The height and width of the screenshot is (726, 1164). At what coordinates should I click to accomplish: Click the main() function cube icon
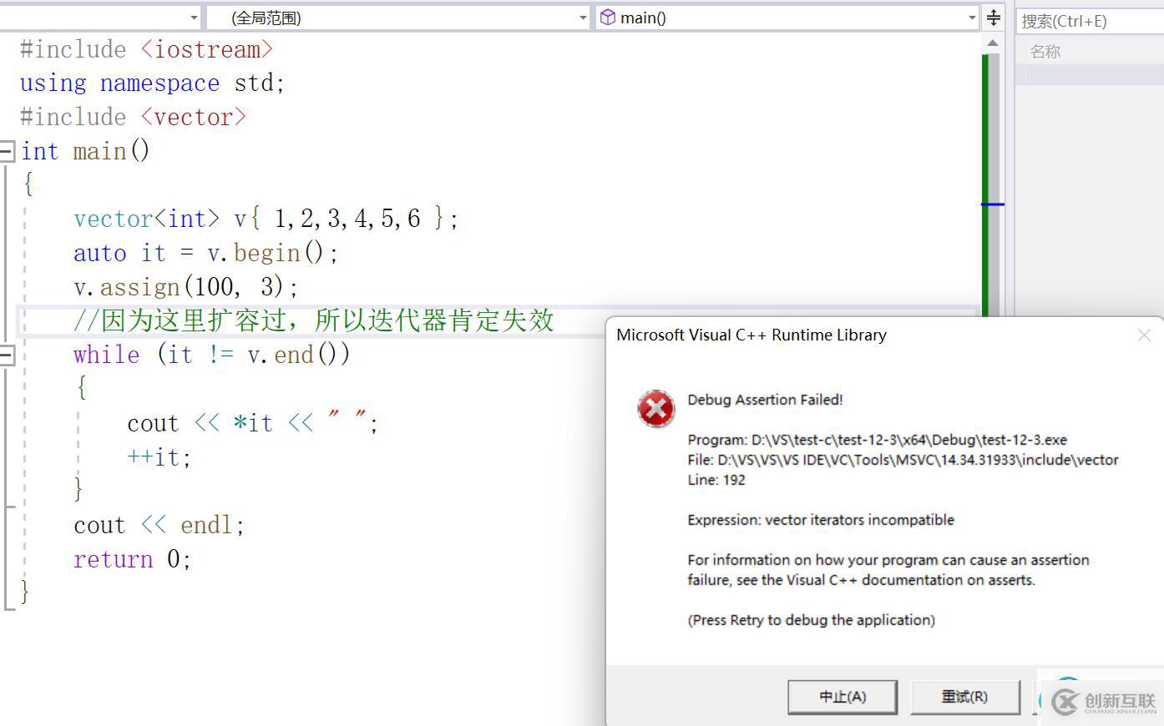608,18
